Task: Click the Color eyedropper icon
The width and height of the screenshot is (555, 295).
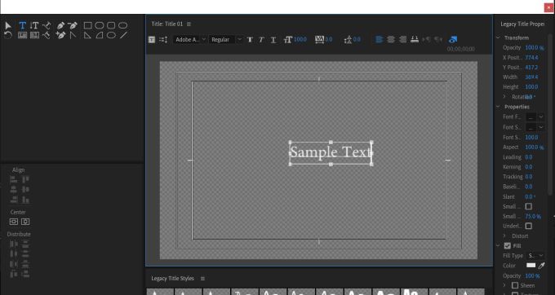Action: click(x=542, y=266)
